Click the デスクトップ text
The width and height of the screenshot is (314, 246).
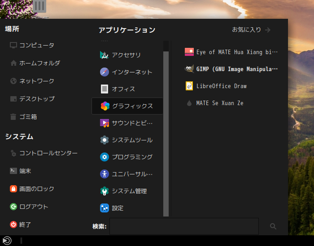[37, 99]
